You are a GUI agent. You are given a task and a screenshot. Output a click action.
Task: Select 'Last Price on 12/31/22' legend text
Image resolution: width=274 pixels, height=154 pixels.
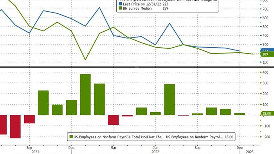coord(142,4)
